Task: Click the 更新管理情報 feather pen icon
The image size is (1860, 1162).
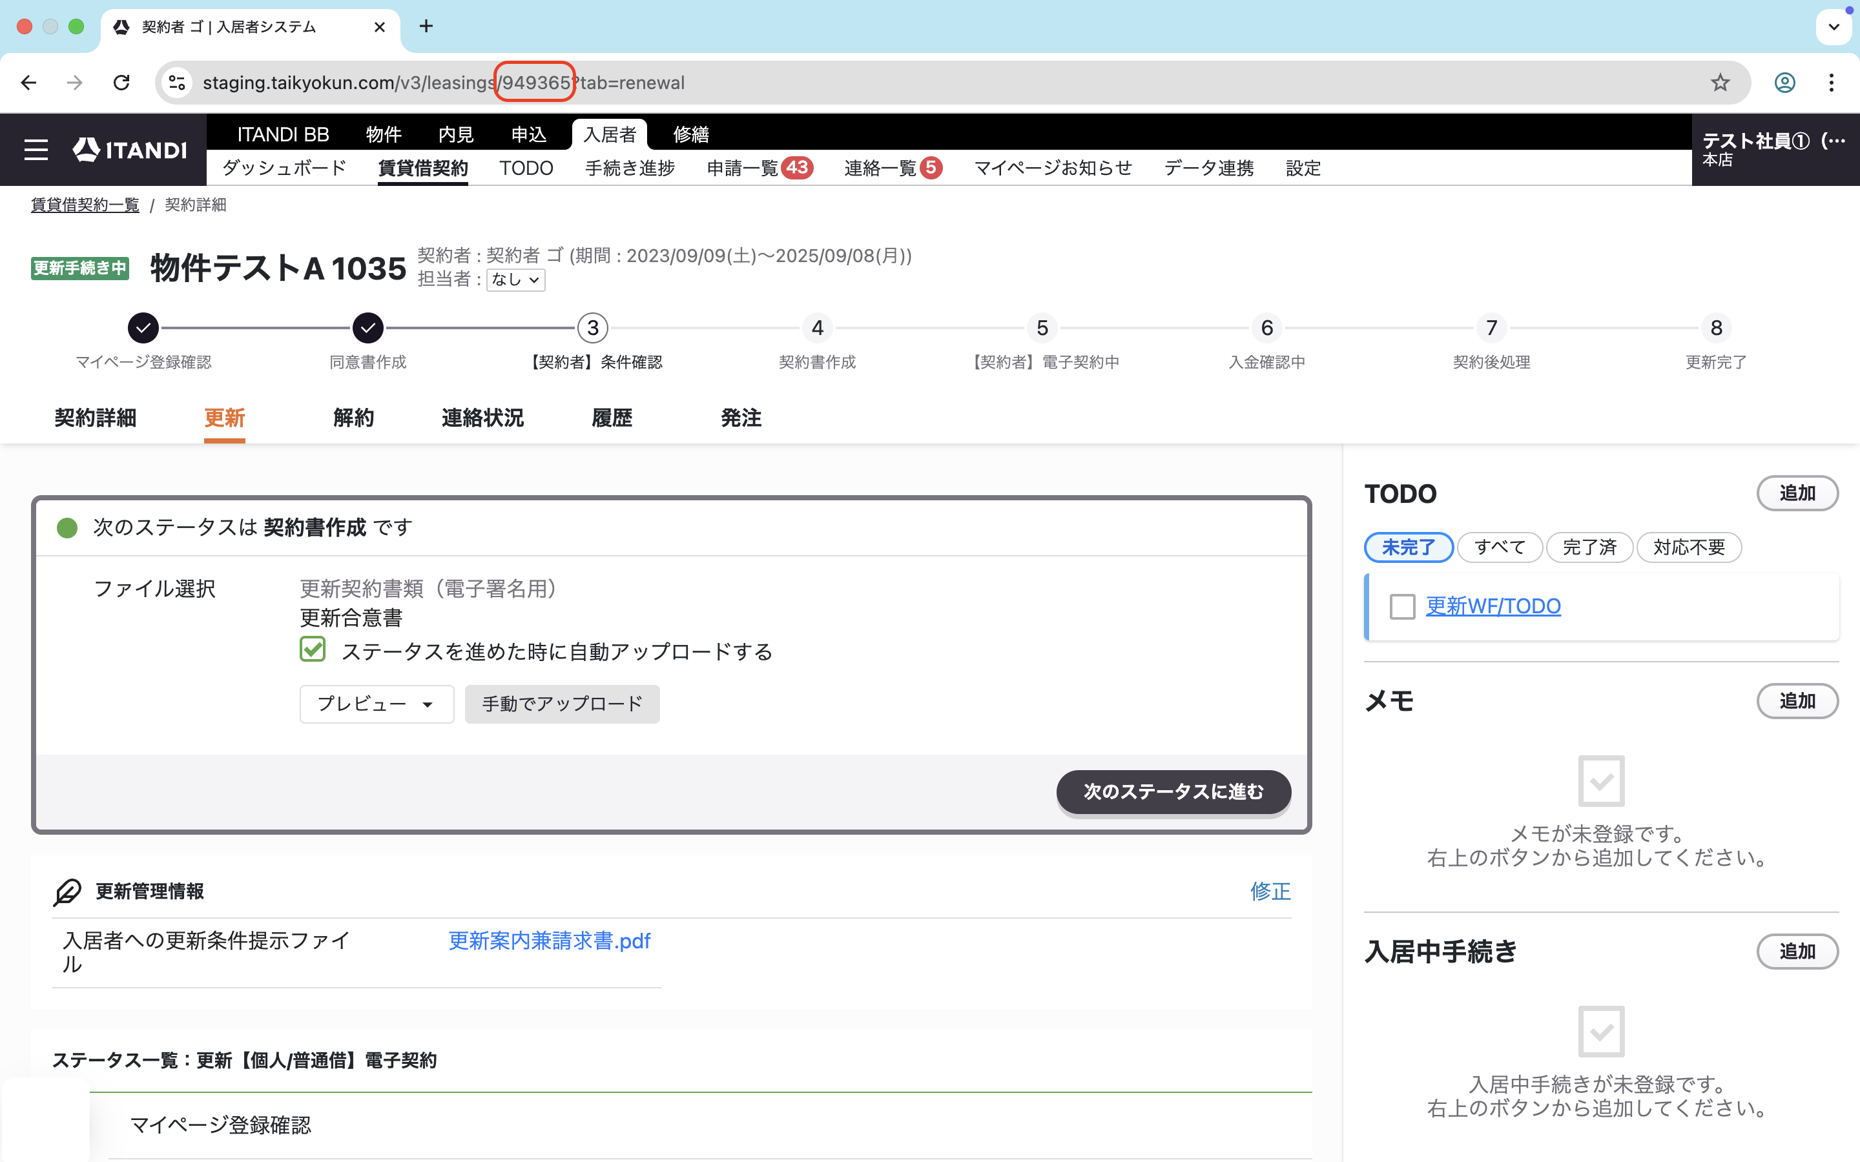Action: pyautogui.click(x=68, y=892)
